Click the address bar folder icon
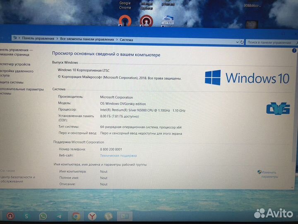This screenshot has height=224, width=298. point(15,38)
